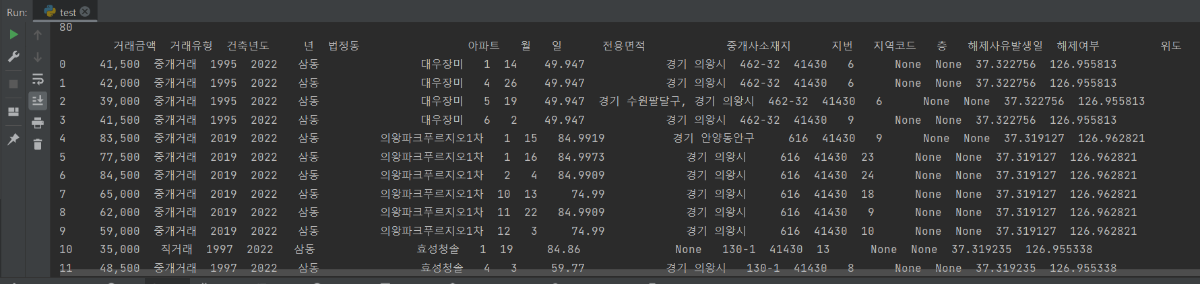This screenshot has height=284, width=1200.
Task: Pin the run tab with the pin icon
Action: tap(13, 139)
